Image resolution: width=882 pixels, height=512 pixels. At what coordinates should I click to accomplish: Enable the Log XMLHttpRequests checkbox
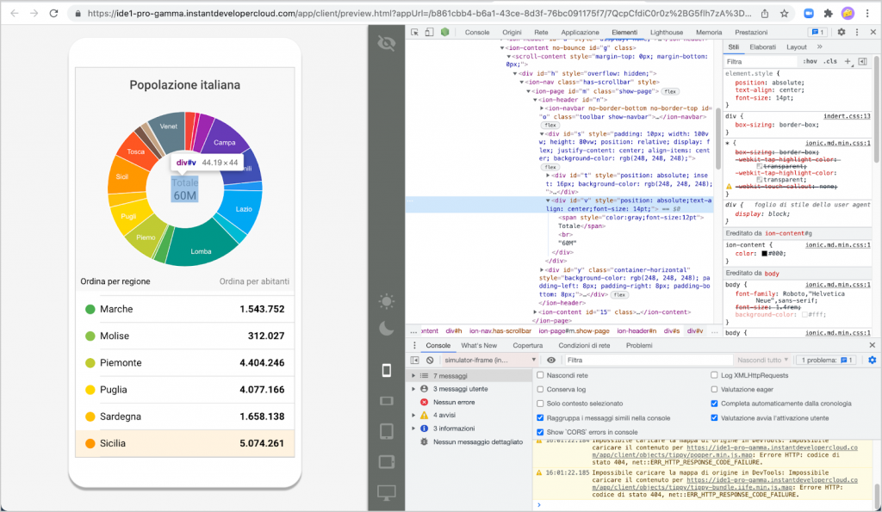(x=714, y=375)
